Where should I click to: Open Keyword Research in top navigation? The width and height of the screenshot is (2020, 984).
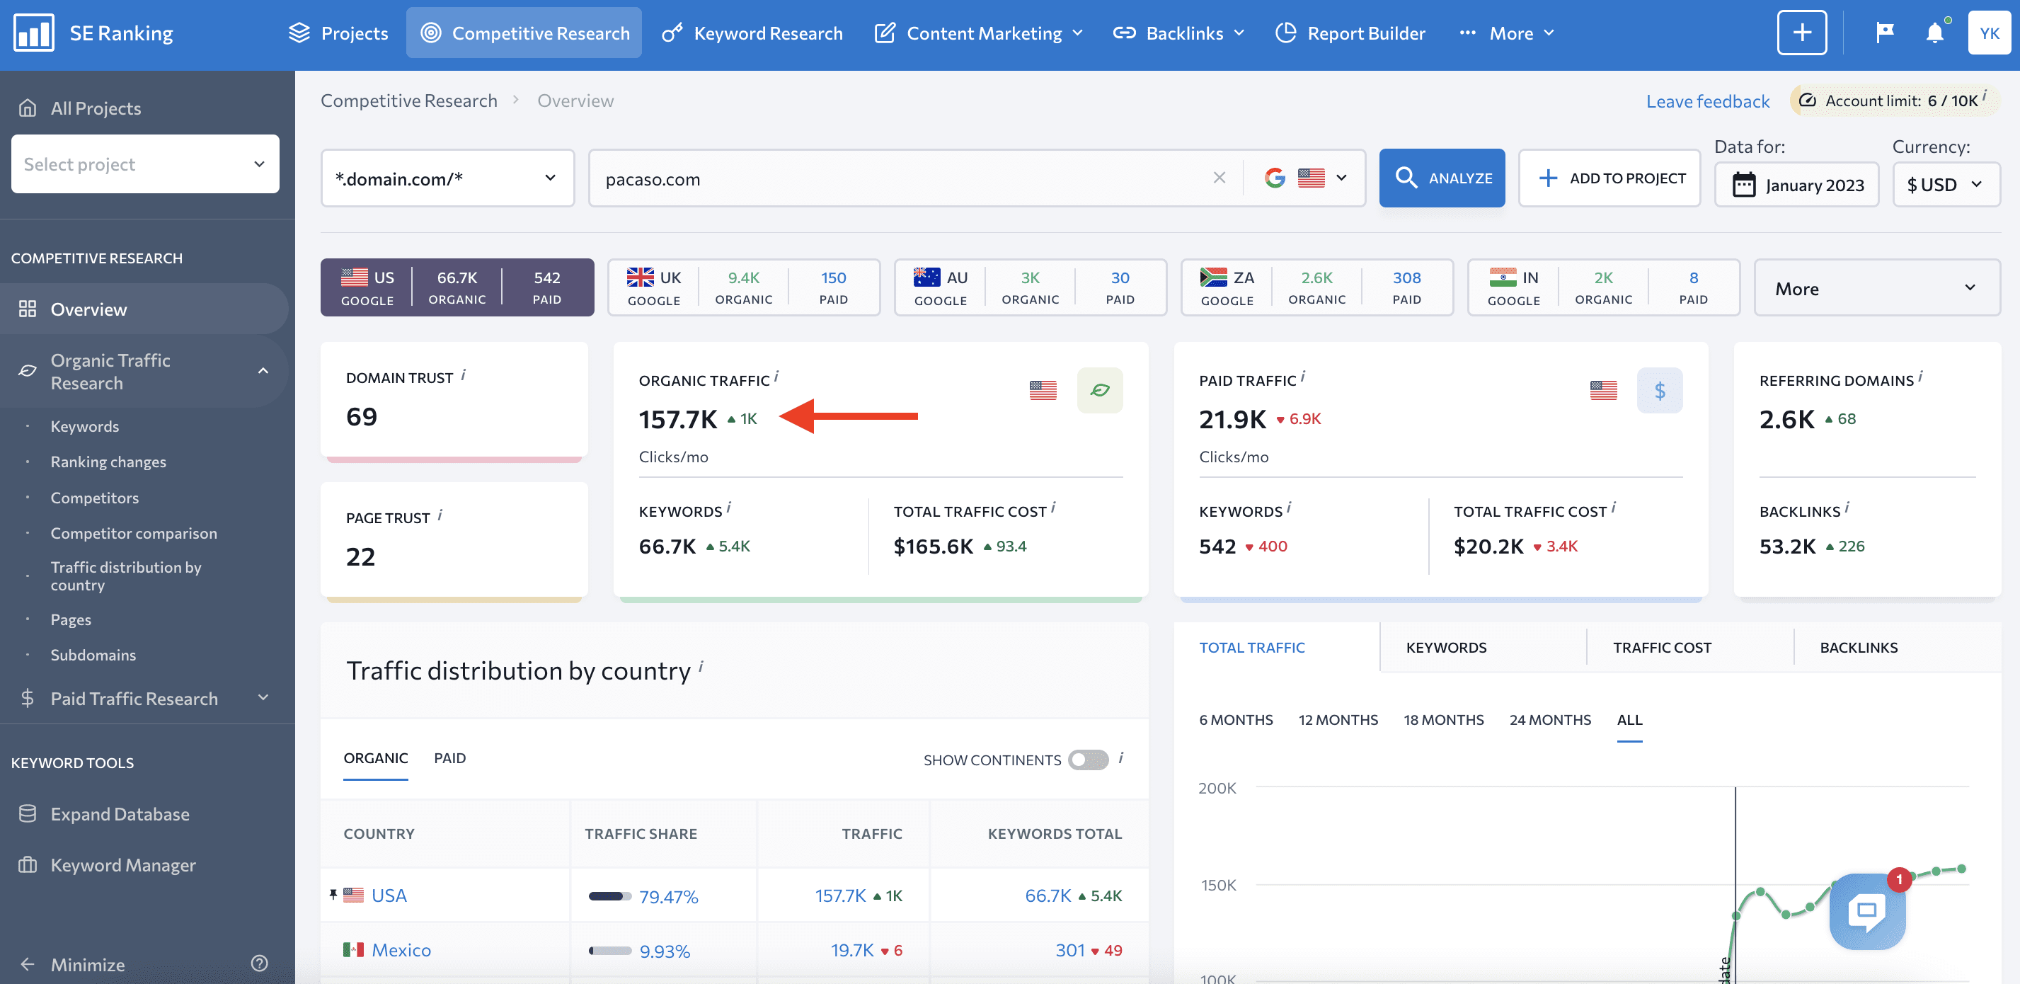(752, 33)
